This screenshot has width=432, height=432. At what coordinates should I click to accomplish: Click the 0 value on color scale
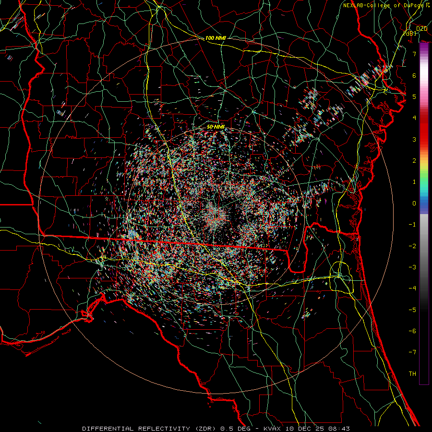(414, 204)
